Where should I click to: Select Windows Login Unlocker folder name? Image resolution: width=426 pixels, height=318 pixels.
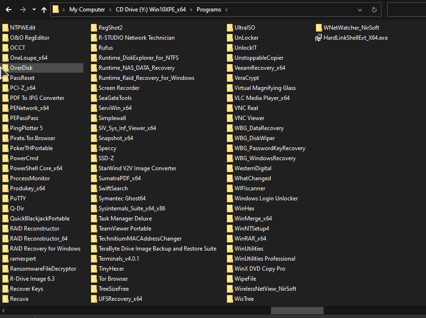coord(266,198)
